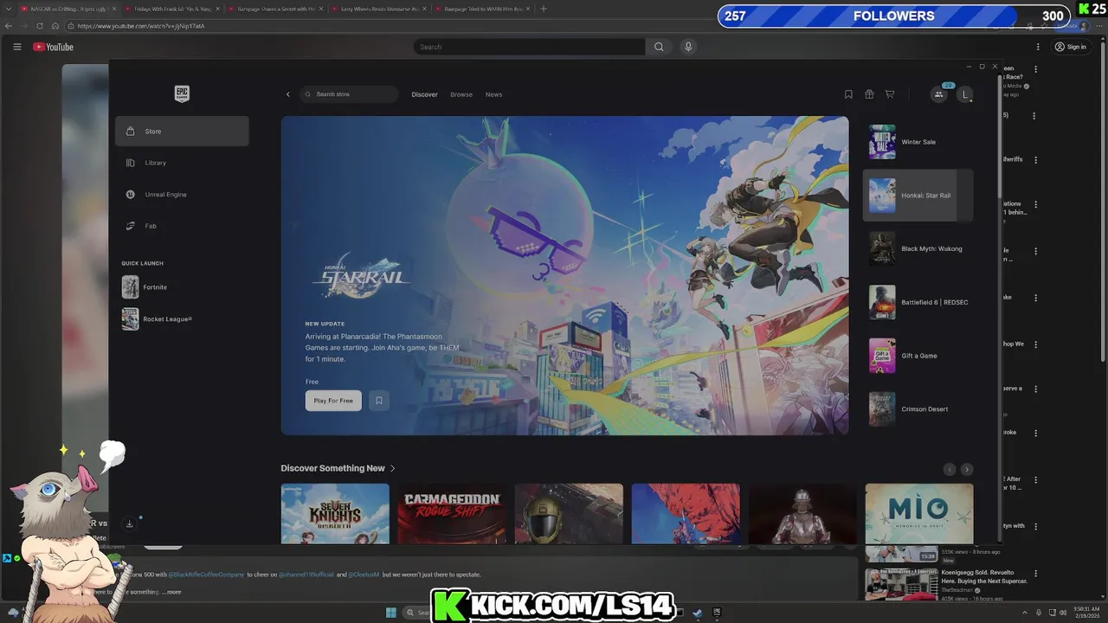Screen dimensions: 1108x623
Task: Click the Library grid icon in sidebar
Action: [x=130, y=163]
